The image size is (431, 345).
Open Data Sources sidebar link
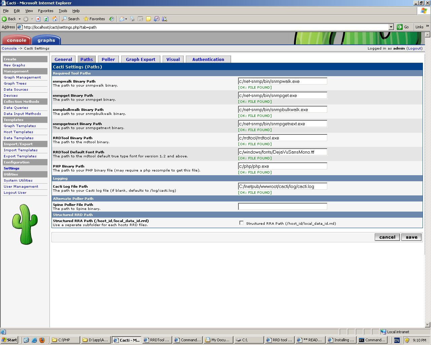click(x=16, y=89)
